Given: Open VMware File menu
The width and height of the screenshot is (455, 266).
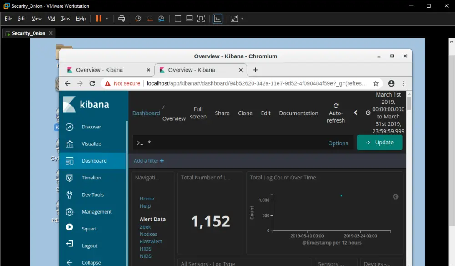Looking at the screenshot, I should (x=8, y=19).
